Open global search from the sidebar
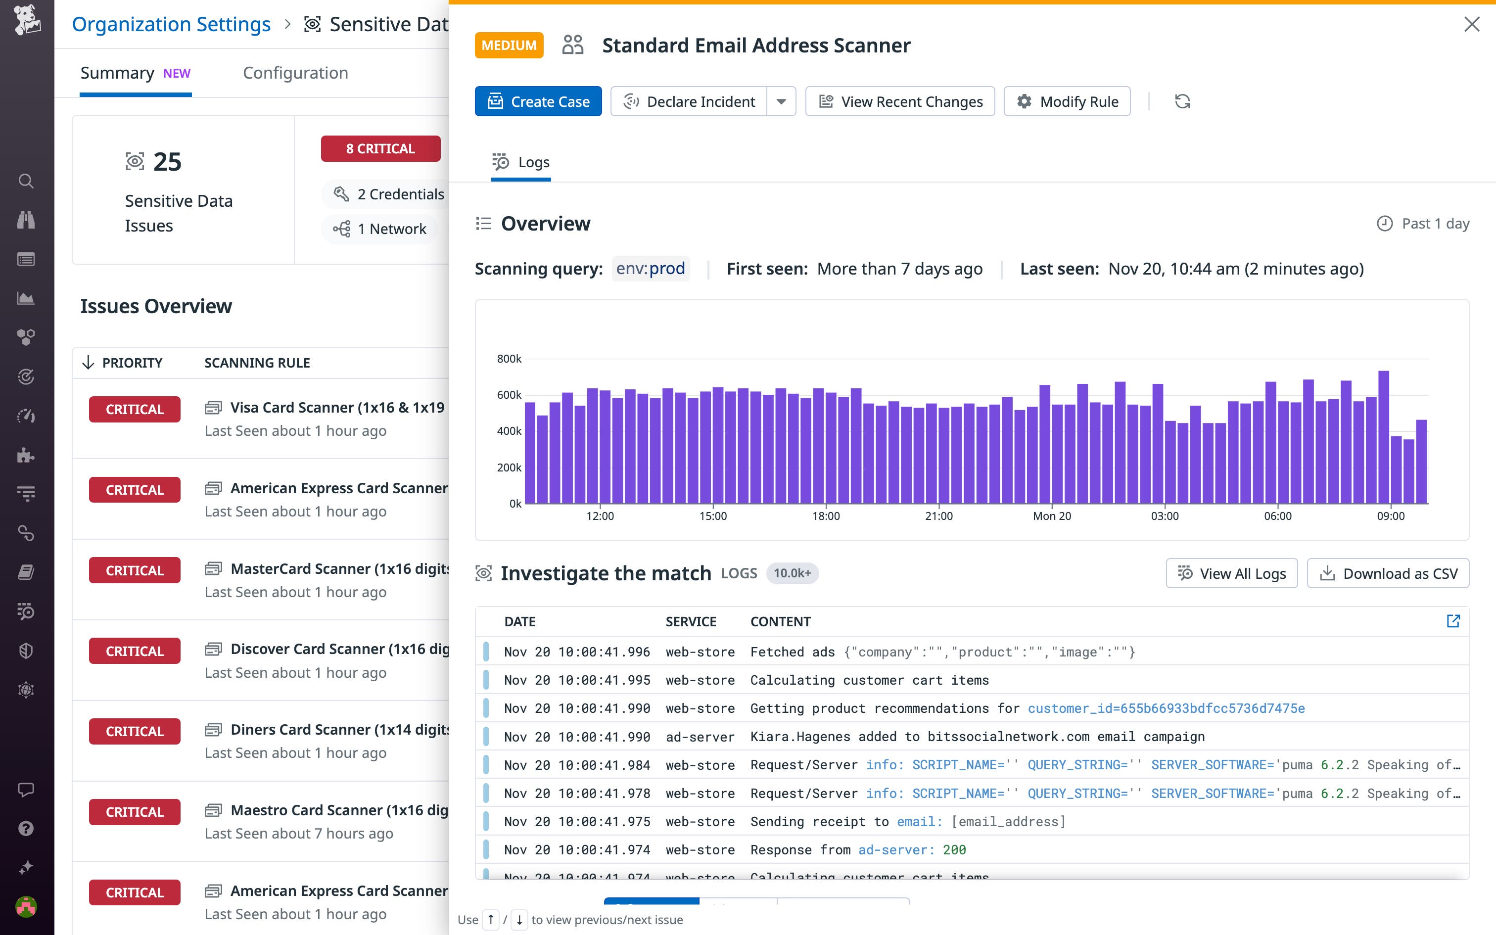 [26, 181]
